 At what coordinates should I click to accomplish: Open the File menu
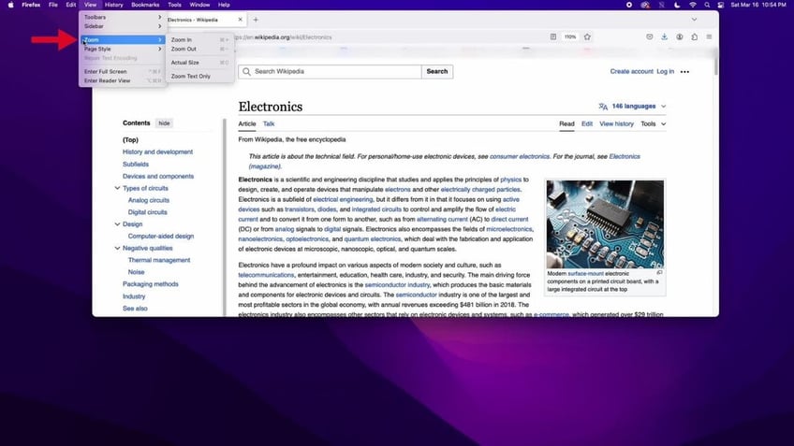(53, 5)
